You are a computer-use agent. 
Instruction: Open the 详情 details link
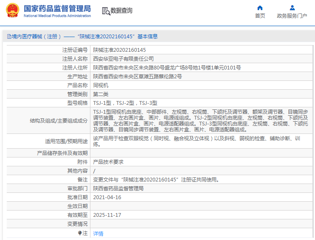click(98, 233)
